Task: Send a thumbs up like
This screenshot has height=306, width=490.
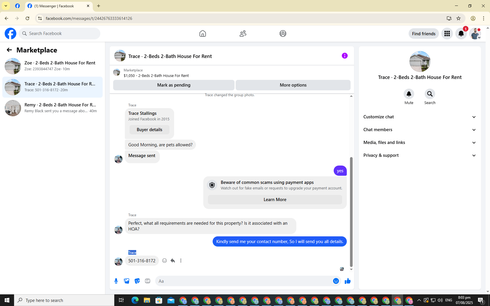Action: 348,281
